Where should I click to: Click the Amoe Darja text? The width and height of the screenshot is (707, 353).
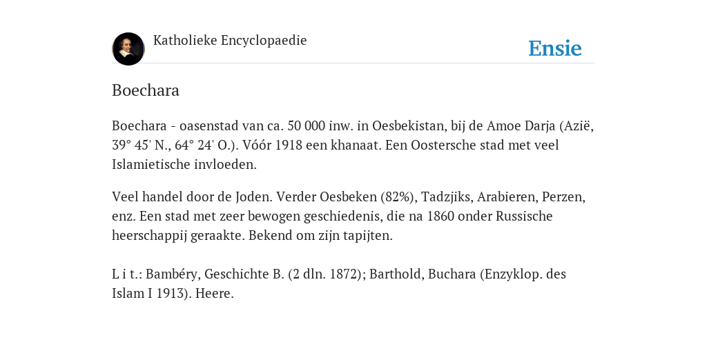click(521, 126)
